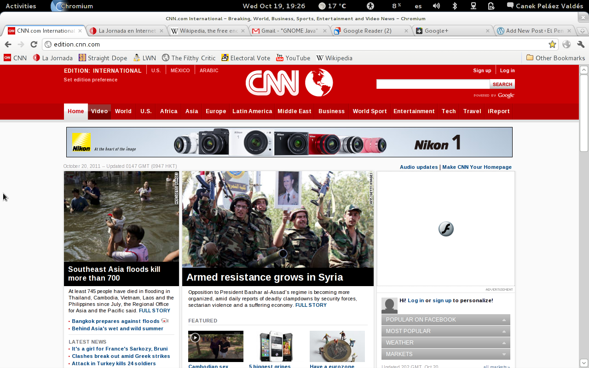Image resolution: width=589 pixels, height=368 pixels.
Task: Open the volume control in the top bar
Action: point(436,6)
